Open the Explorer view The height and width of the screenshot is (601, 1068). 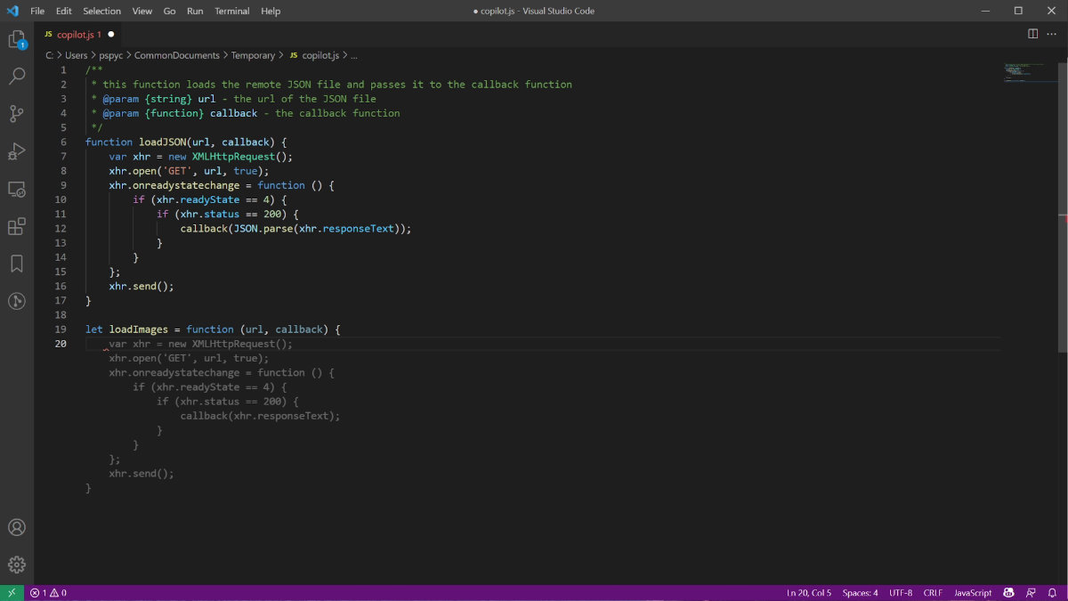click(16, 40)
